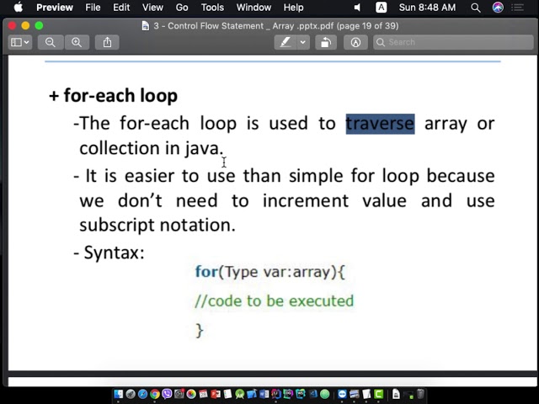Open the Apple menu
The width and height of the screenshot is (539, 404).
[19, 8]
